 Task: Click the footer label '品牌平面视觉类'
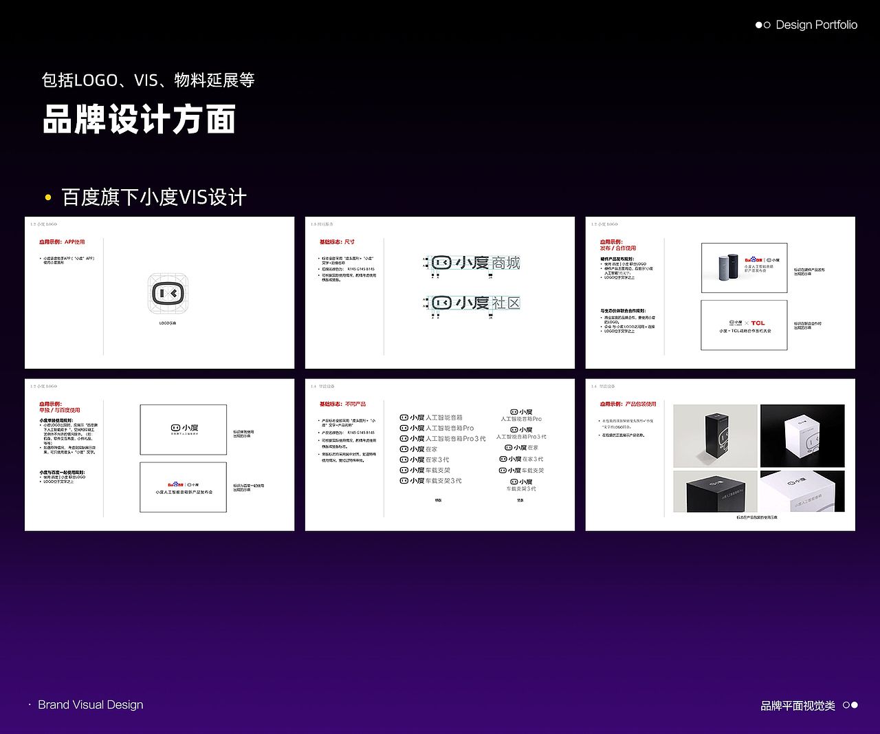797,705
